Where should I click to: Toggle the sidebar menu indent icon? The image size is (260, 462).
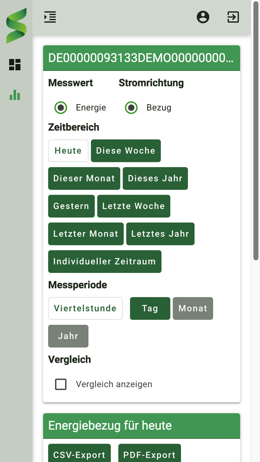click(x=50, y=17)
